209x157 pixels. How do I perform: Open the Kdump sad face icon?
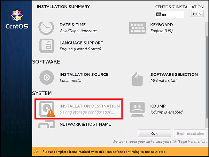(x=138, y=109)
